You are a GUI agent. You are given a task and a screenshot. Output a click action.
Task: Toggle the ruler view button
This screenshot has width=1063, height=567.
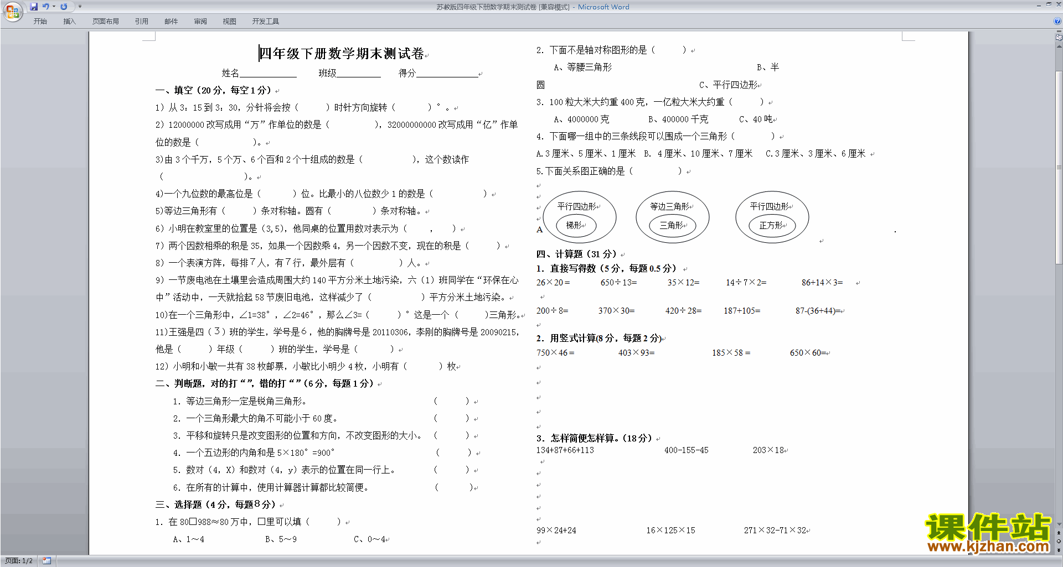point(1059,38)
